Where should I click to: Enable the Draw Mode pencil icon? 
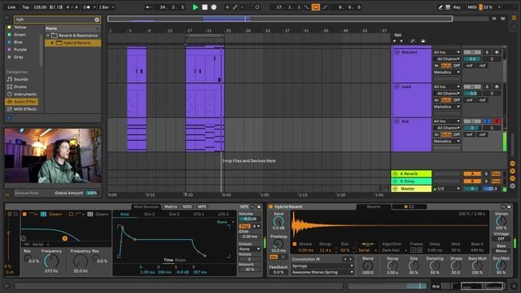(440, 7)
